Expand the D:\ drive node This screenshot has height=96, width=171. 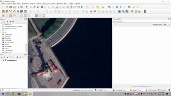coord(1,33)
